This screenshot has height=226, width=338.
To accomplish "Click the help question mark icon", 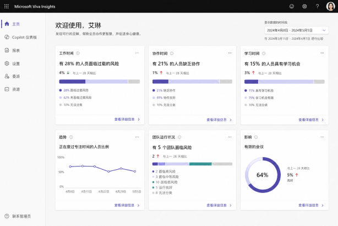I will click(317, 7).
